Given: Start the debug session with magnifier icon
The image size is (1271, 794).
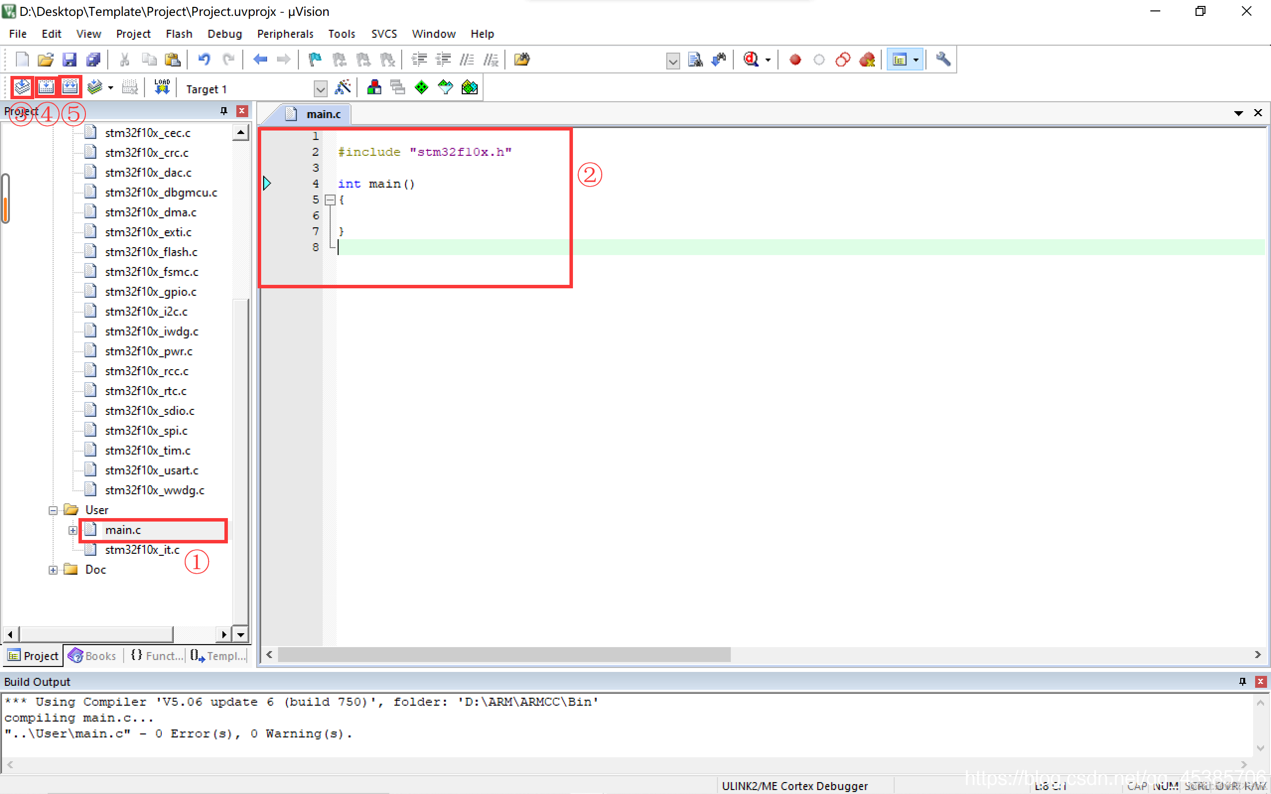Looking at the screenshot, I should point(751,60).
